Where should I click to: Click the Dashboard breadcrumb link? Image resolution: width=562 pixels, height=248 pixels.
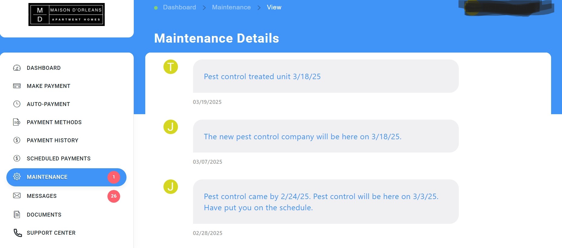(x=179, y=7)
